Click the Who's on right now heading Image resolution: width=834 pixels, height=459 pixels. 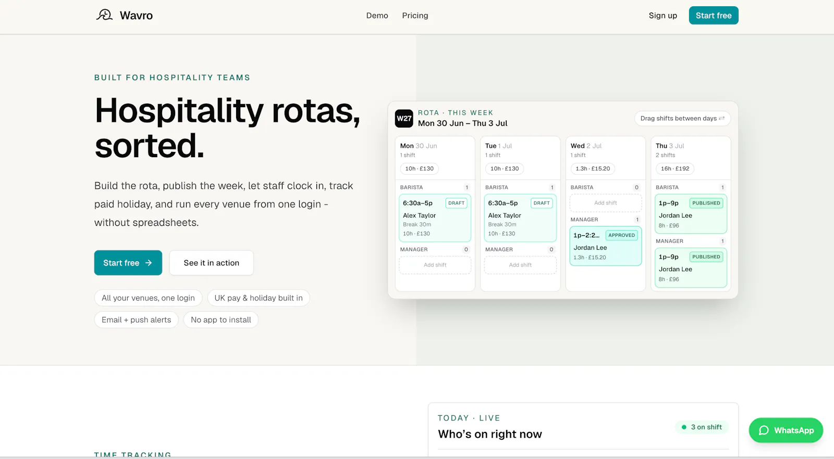[x=490, y=434]
